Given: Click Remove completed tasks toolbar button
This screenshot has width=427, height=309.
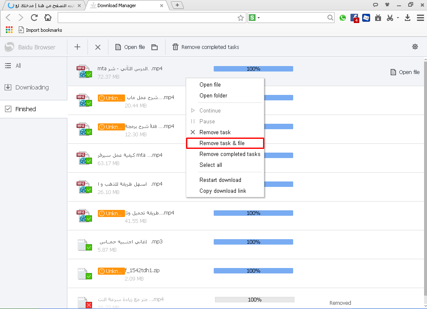Looking at the screenshot, I should (206, 47).
